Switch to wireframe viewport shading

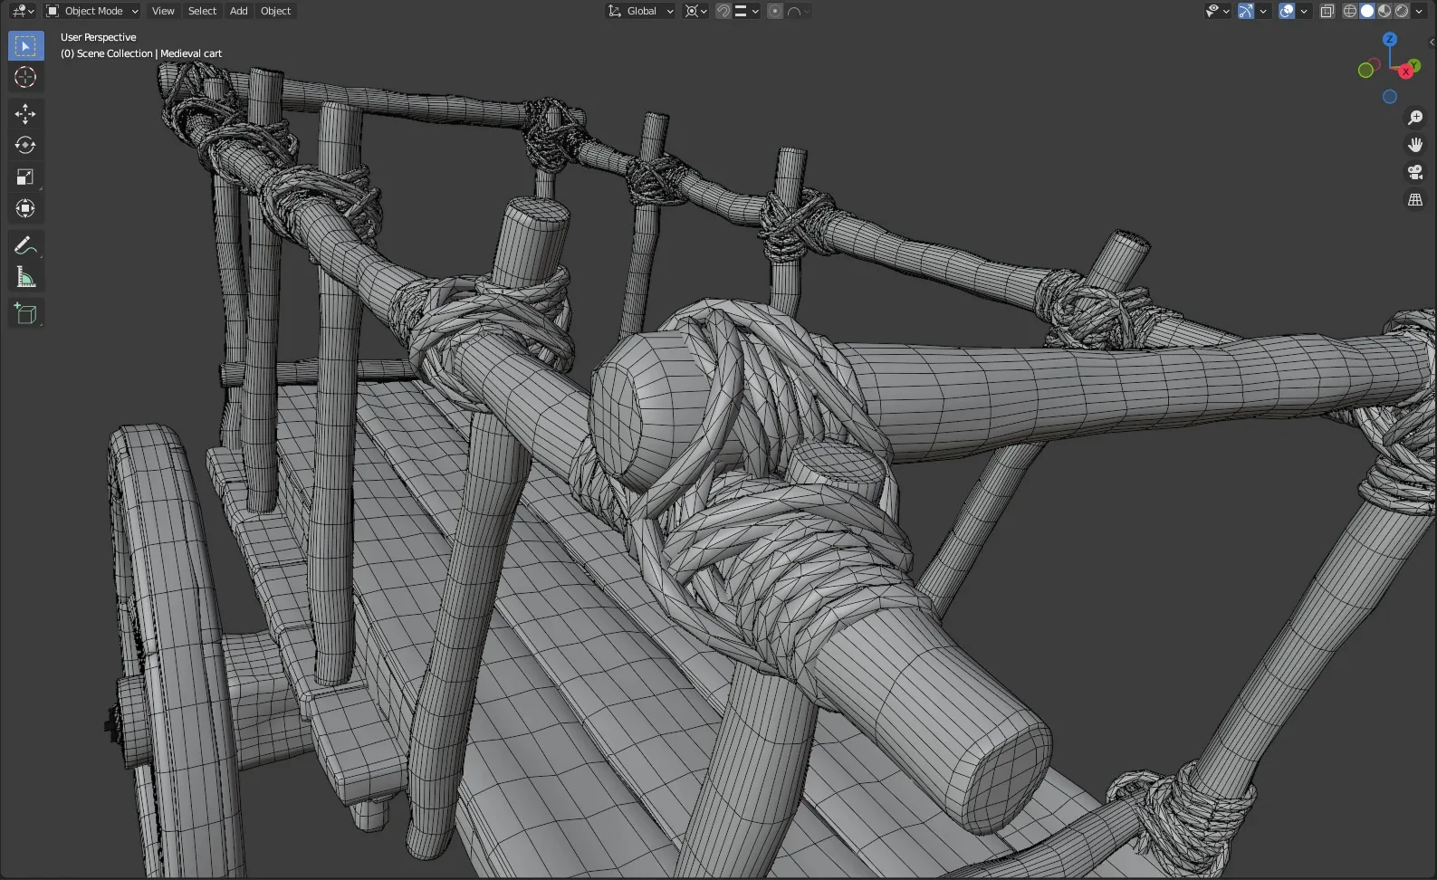[1350, 11]
